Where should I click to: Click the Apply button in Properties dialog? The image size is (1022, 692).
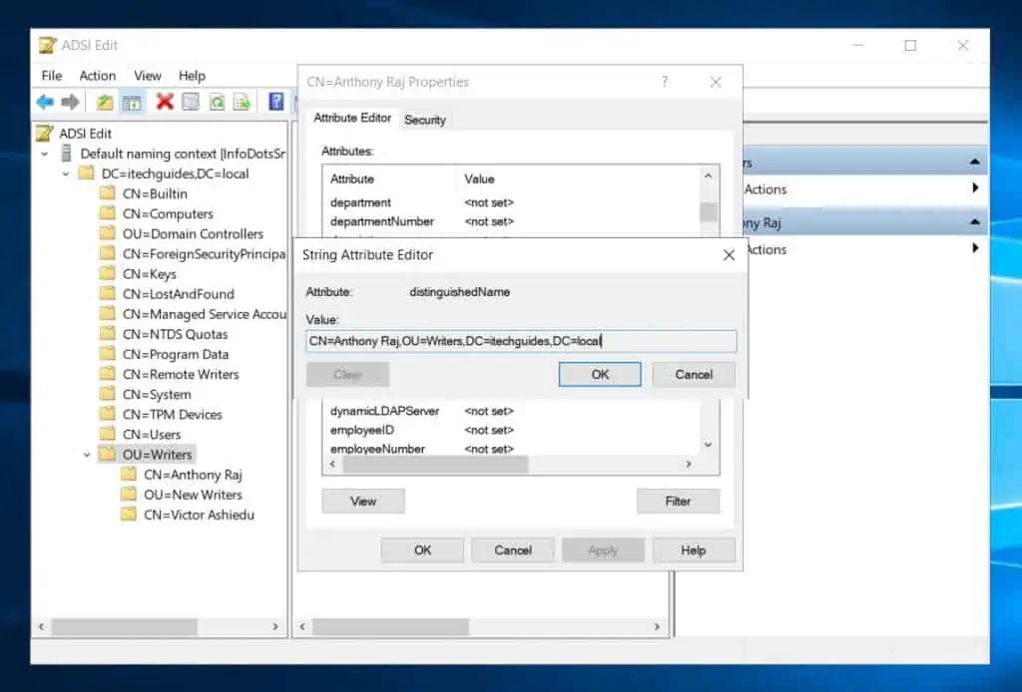[x=603, y=550]
